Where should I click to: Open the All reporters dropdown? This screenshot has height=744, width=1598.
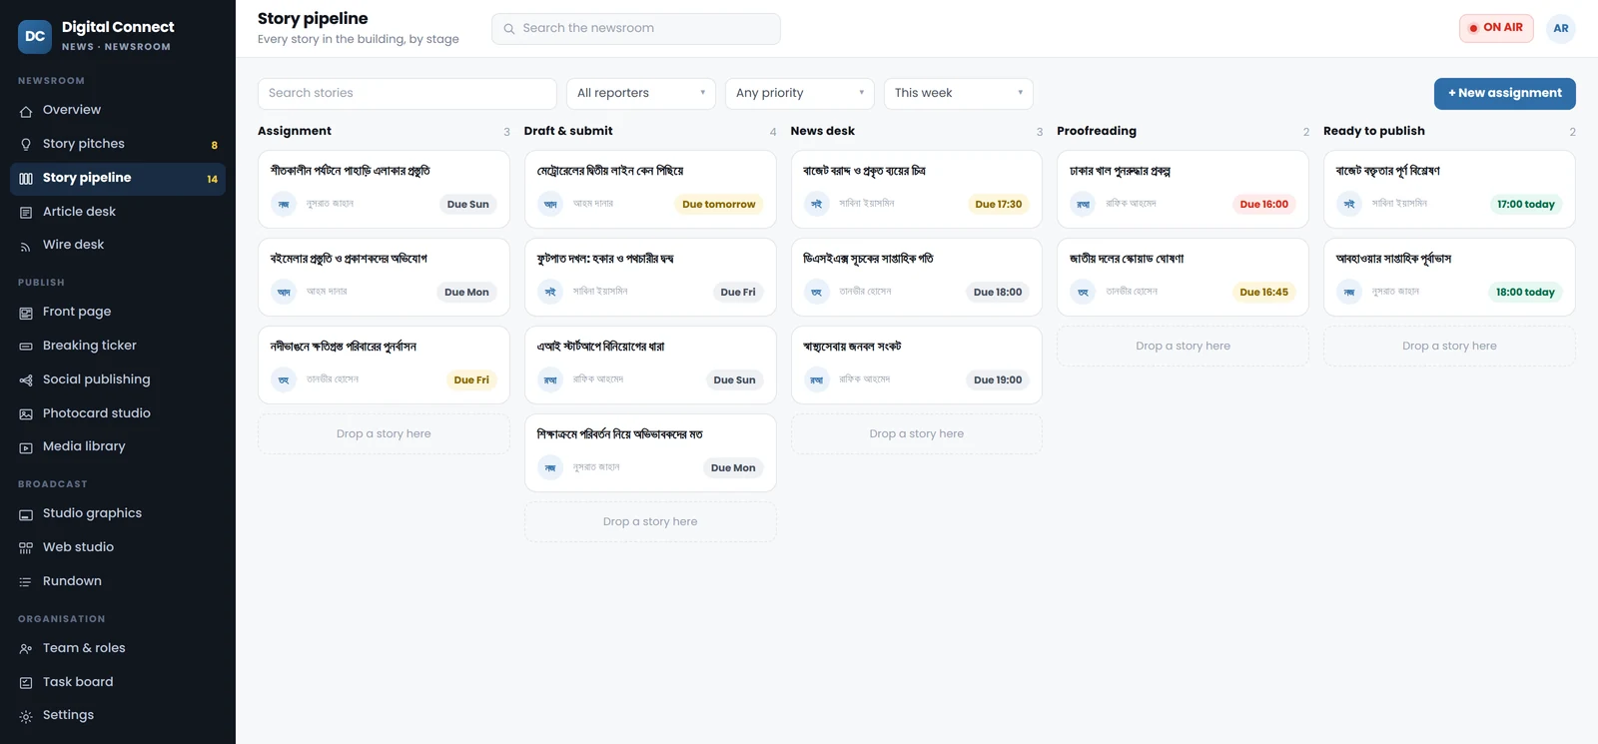coord(641,93)
